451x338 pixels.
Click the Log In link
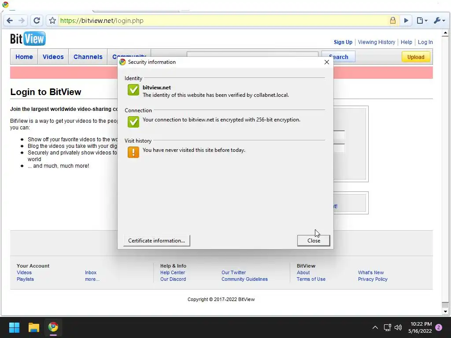pos(425,42)
